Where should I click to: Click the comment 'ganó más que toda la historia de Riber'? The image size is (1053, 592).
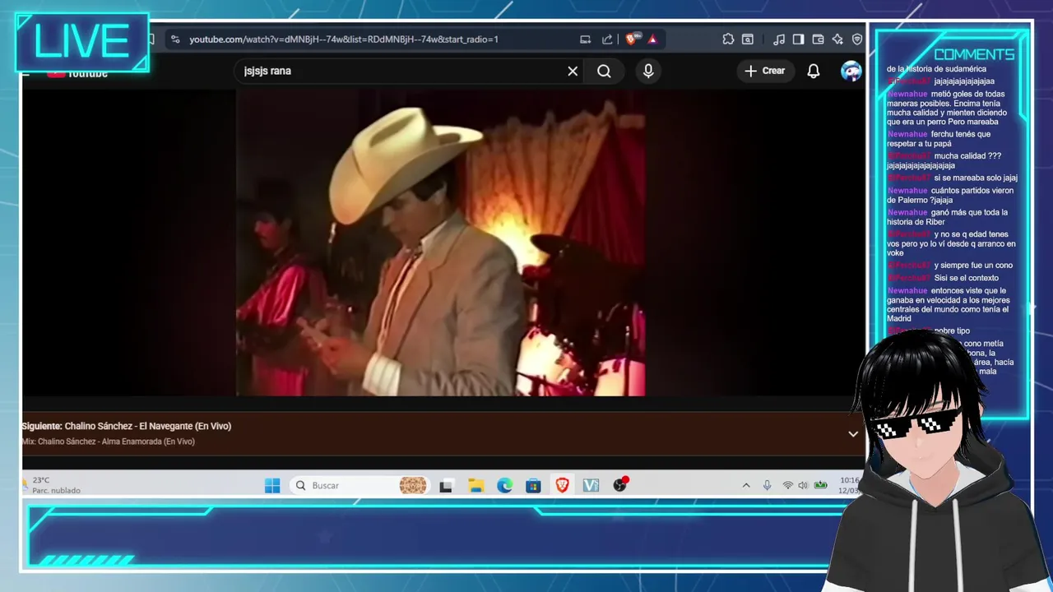click(x=947, y=217)
